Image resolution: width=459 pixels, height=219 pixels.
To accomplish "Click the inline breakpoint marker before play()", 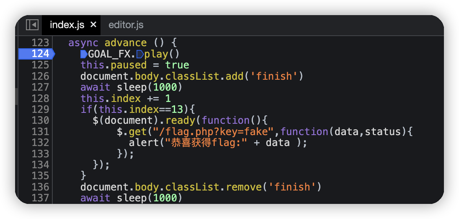I will 140,54.
